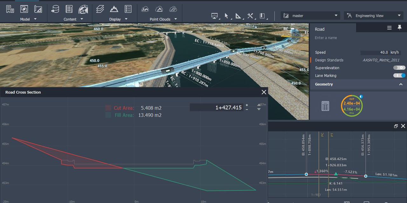Viewport: 407px width, 203px height.
Task: Click the red Cut Area color swatch
Action: click(108, 108)
